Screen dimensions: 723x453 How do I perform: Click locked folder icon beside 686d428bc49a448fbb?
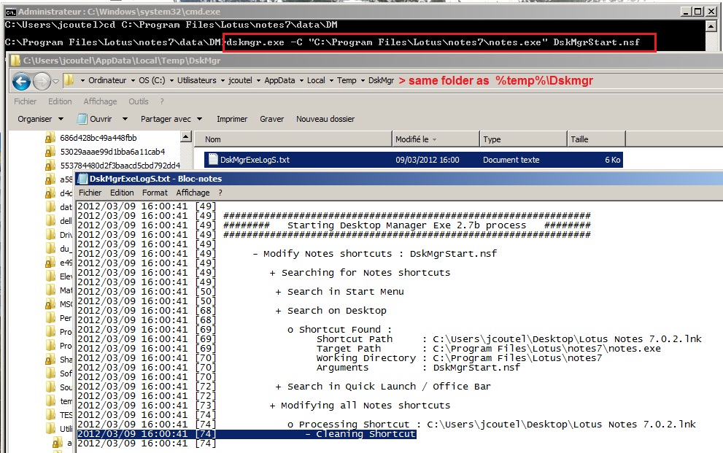point(50,138)
